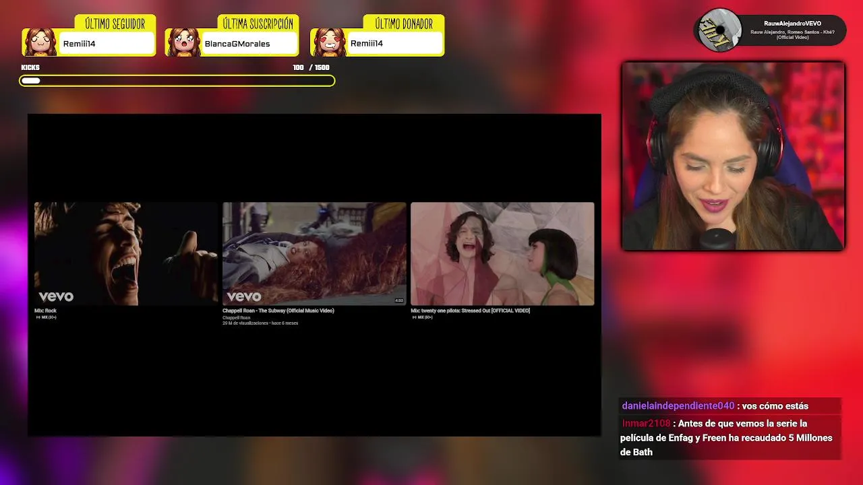
Task: Click the Kicks goal progress bar
Action: click(x=177, y=81)
